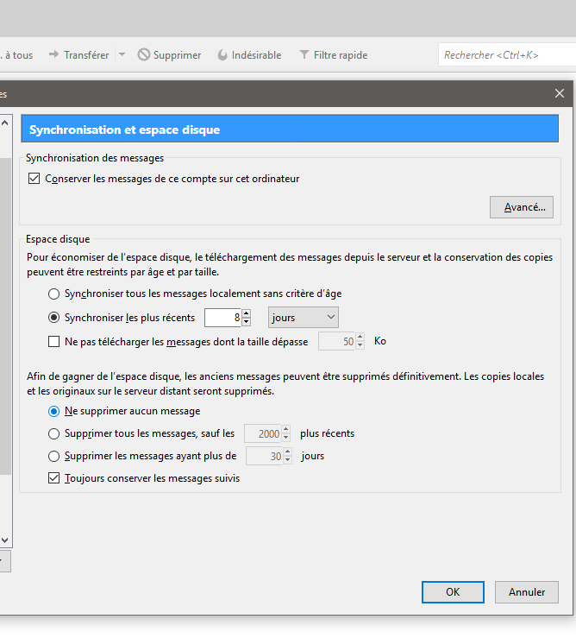Click the Synchronisation des messages group label
The width and height of the screenshot is (576, 638).
click(x=95, y=158)
